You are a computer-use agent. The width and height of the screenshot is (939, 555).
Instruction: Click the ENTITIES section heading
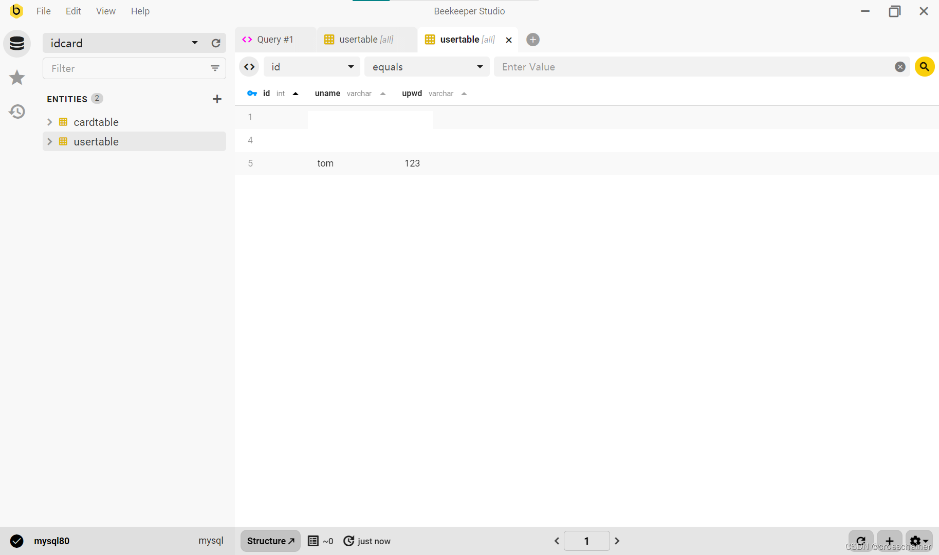67,99
